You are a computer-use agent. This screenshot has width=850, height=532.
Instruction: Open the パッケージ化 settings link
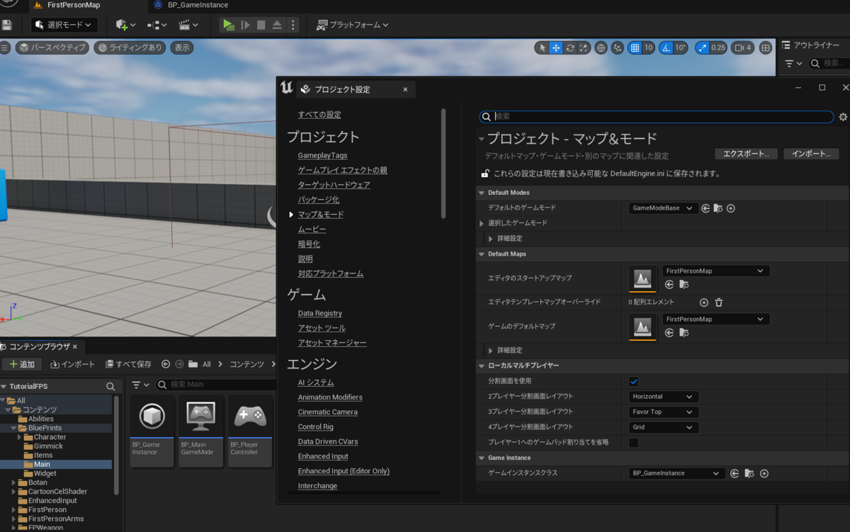(319, 200)
